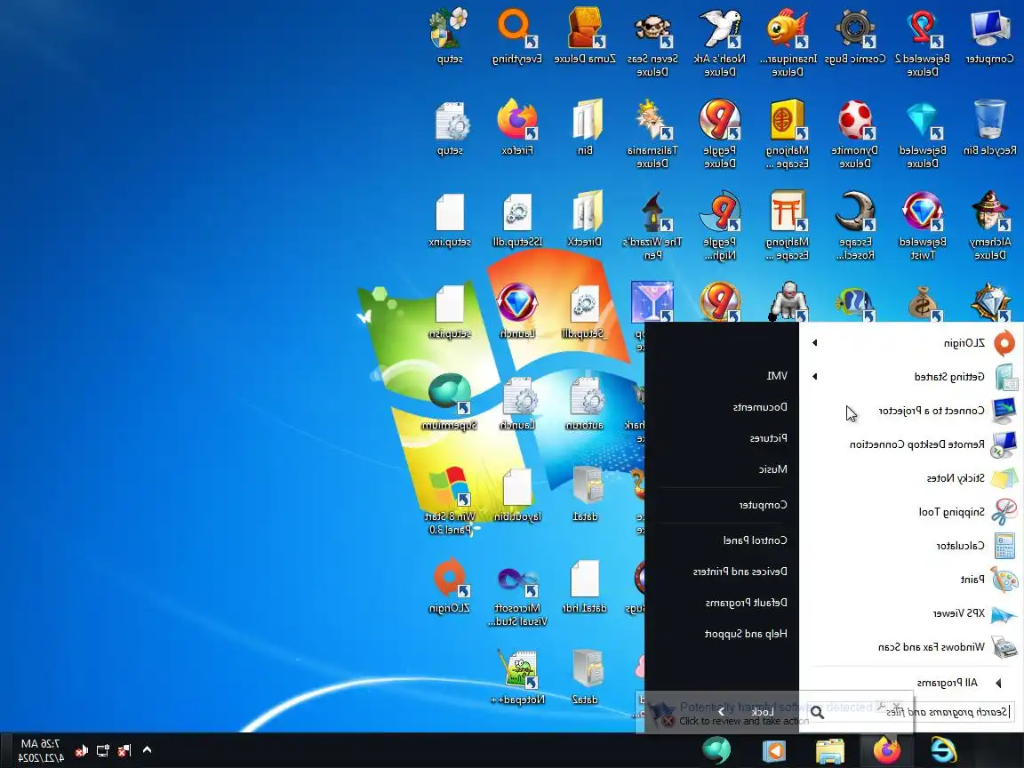Select the Dynomite Deluxe egg icon
The image size is (1024, 768).
click(855, 134)
